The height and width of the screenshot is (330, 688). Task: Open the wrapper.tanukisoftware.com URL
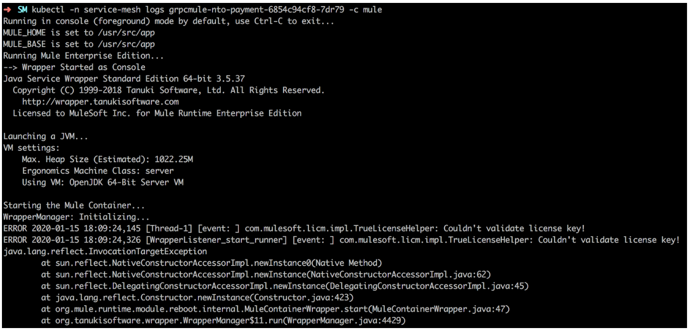click(x=100, y=102)
